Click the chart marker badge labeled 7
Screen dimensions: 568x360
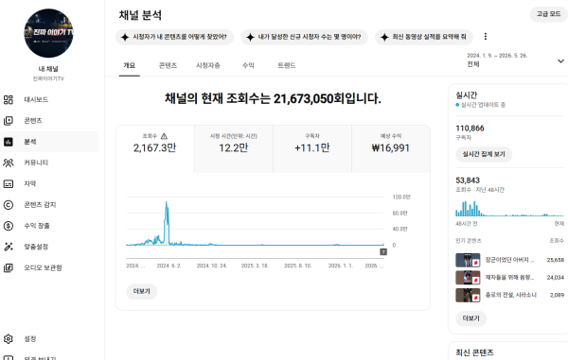point(383,251)
